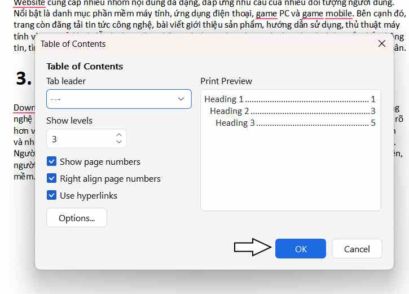Click the bold Table of Contents heading

(85, 66)
